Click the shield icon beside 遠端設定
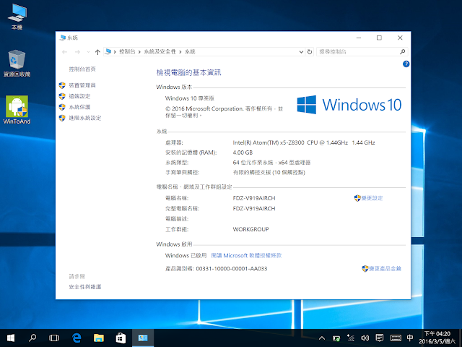This screenshot has height=347, width=462. pyautogui.click(x=62, y=96)
